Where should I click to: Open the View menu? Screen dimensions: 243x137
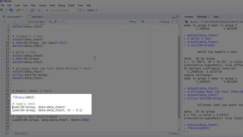25,5
